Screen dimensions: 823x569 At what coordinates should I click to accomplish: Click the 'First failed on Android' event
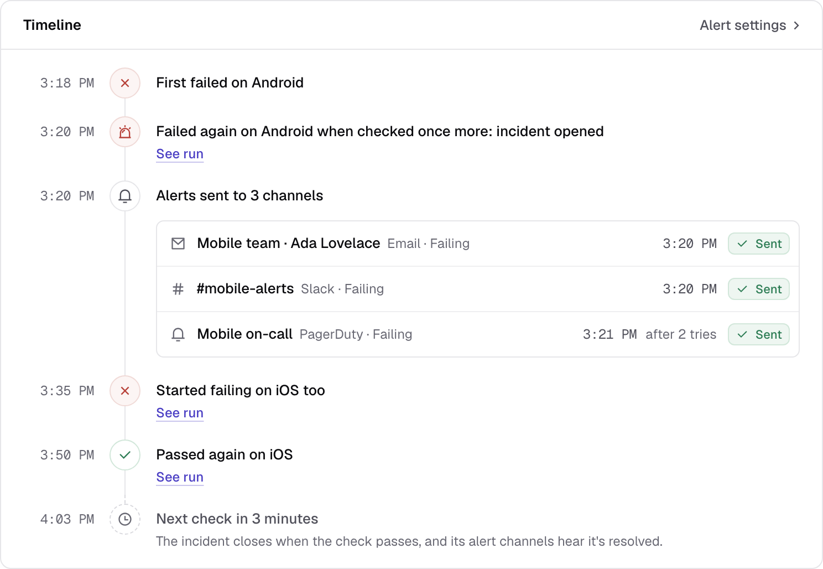click(x=230, y=83)
